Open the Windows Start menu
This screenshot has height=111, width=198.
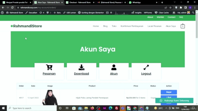point(3,108)
